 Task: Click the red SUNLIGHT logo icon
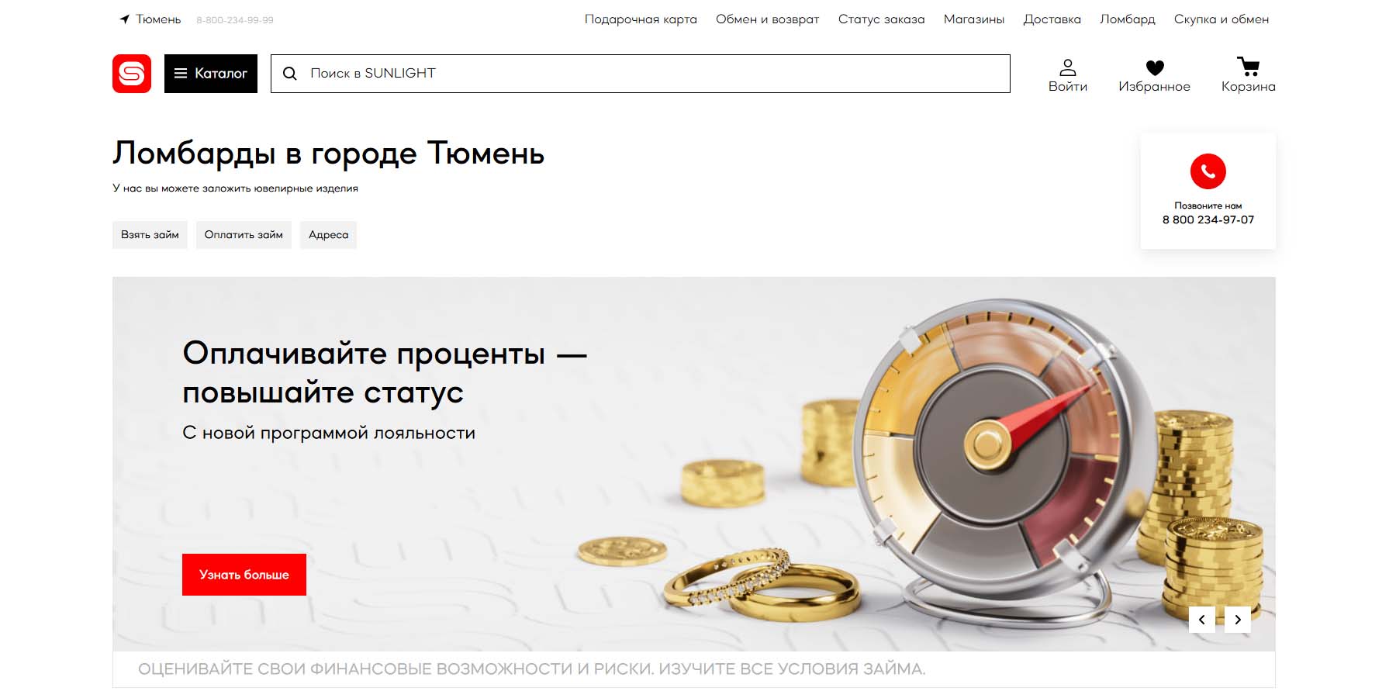point(132,74)
